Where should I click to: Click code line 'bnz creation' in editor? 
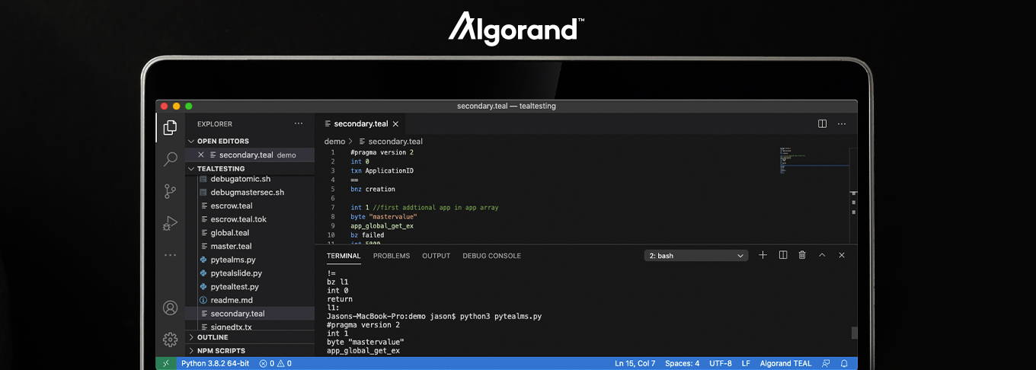[x=373, y=189]
